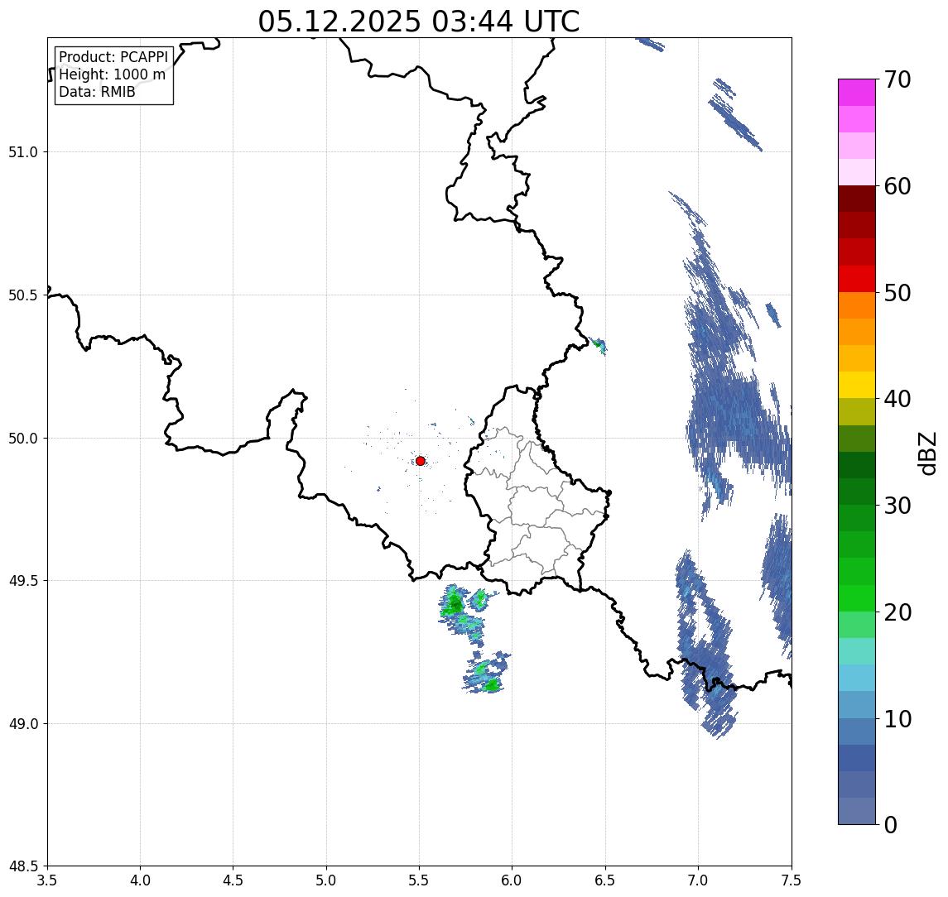Click the cyan colorbar segment between 10 and 20
This screenshot has height=897, width=948.
[x=857, y=678]
